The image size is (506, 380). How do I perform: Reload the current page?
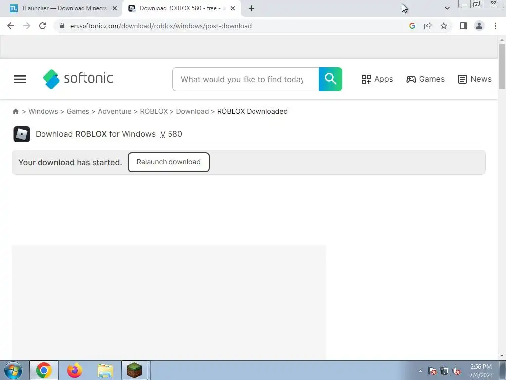pos(42,26)
